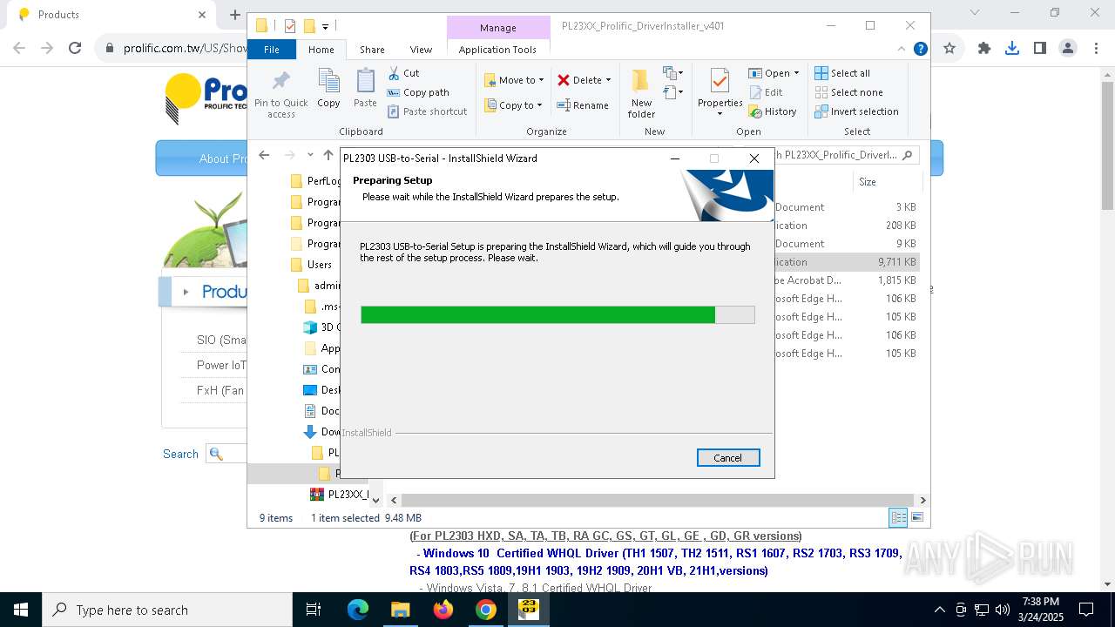Click the Explorer Help question mark icon
Image resolution: width=1115 pixels, height=627 pixels.
point(920,50)
